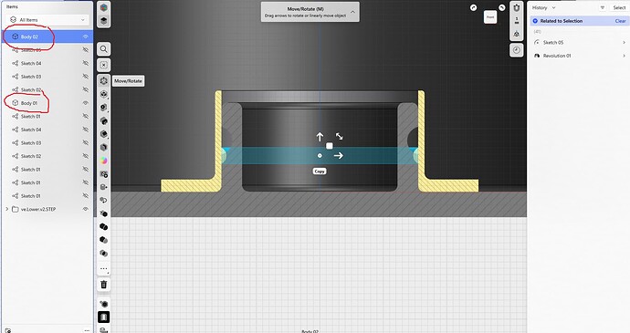This screenshot has width=630, height=333.
Task: Click Clear next to Related to Selection
Action: [x=620, y=21]
